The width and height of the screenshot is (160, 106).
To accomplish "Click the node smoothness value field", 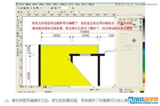I will 75,12.
